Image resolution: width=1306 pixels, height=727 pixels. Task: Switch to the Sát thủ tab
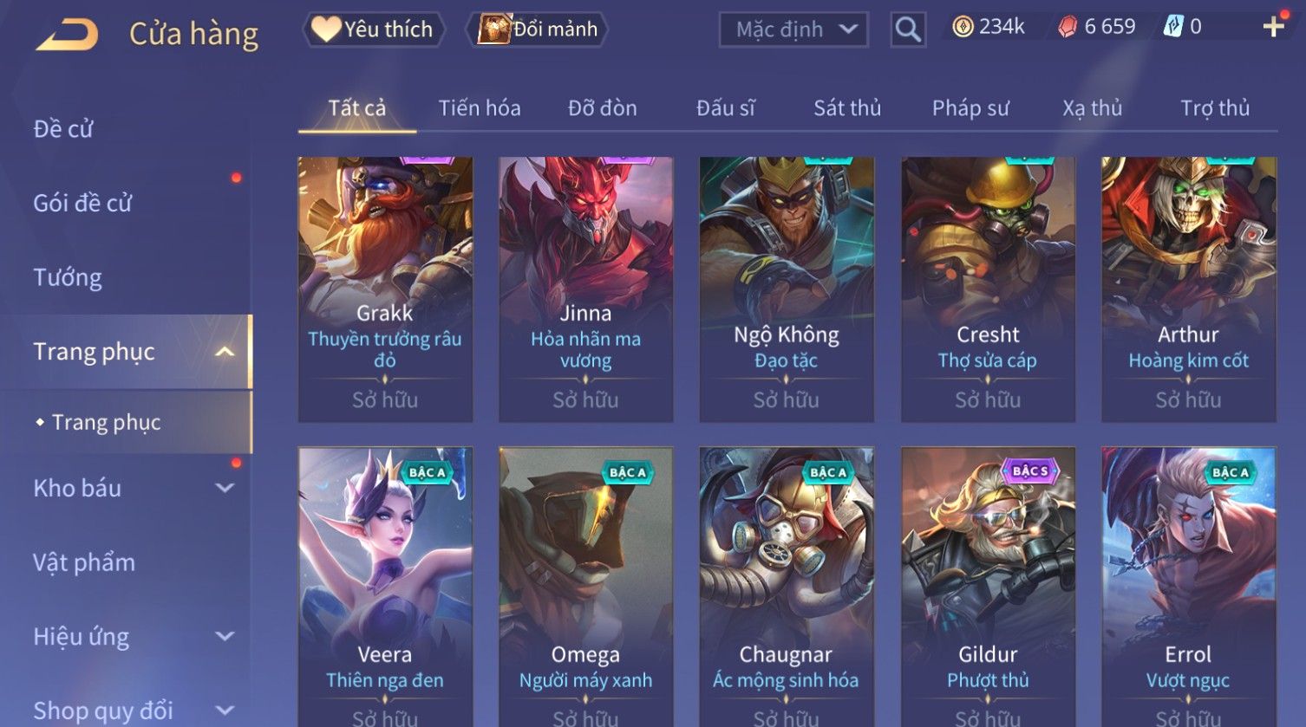(x=847, y=108)
